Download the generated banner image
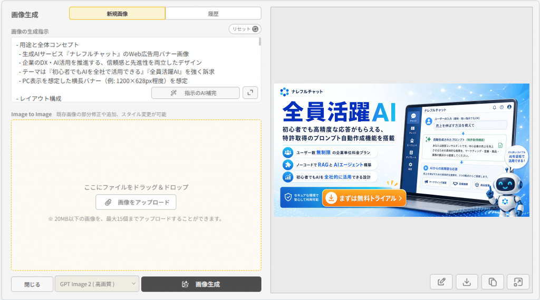This screenshot has width=540, height=300. pyautogui.click(x=467, y=282)
